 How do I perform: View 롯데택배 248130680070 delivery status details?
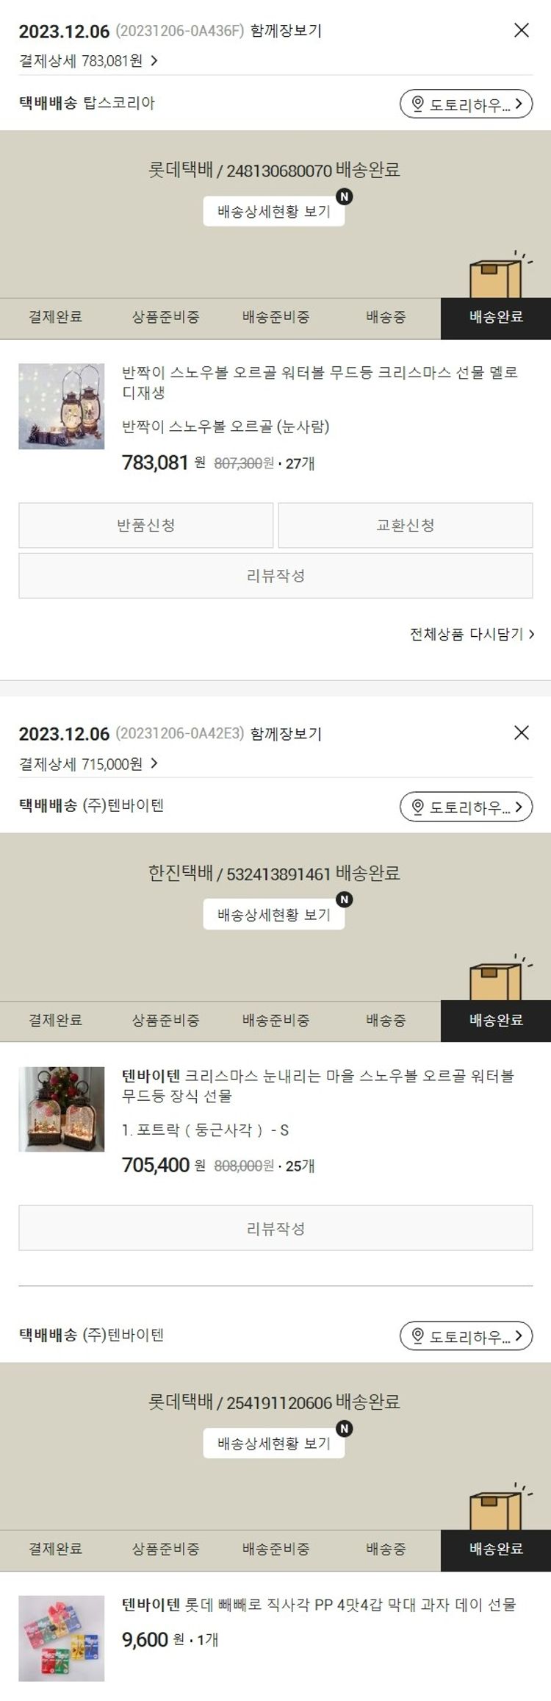click(274, 212)
